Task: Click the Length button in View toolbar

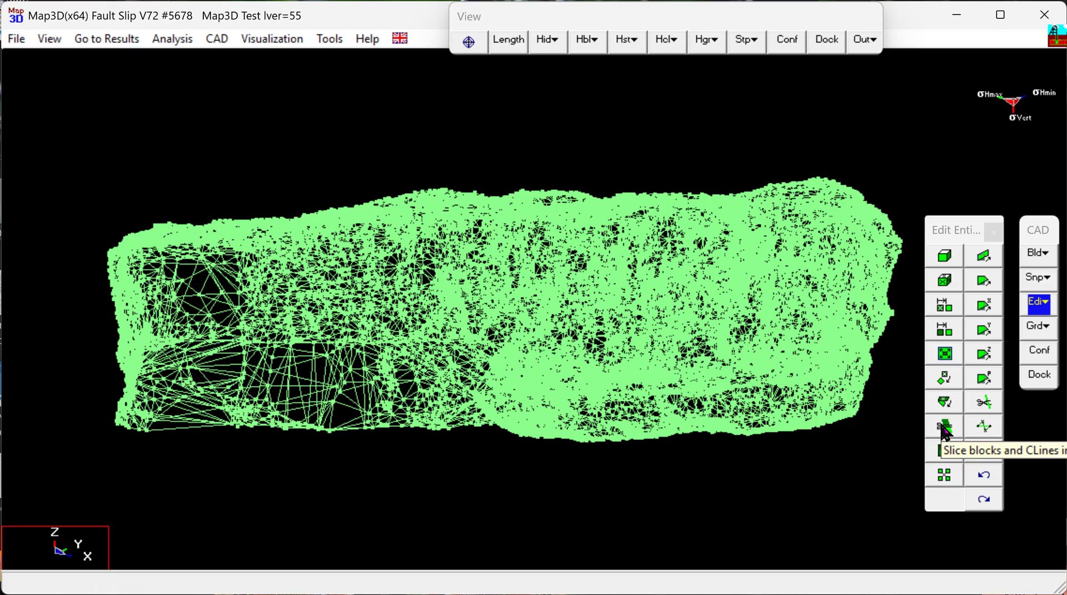Action: [x=508, y=40]
